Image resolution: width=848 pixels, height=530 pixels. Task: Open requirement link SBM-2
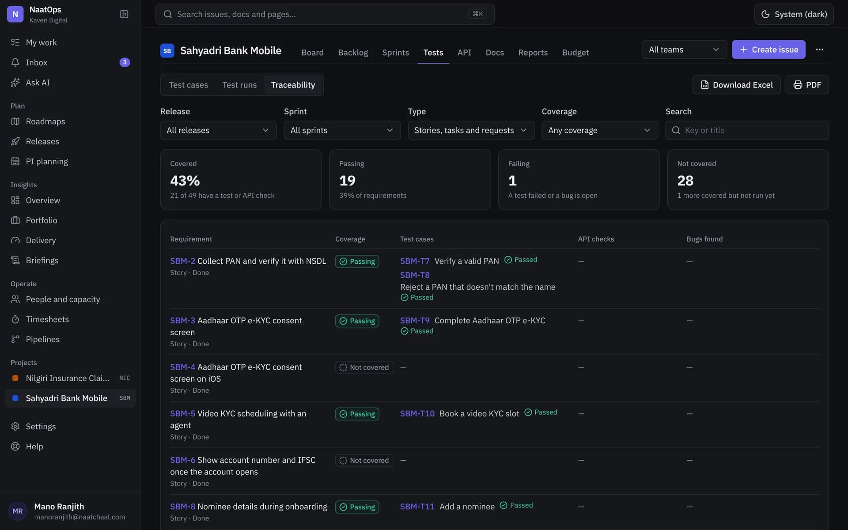[182, 261]
